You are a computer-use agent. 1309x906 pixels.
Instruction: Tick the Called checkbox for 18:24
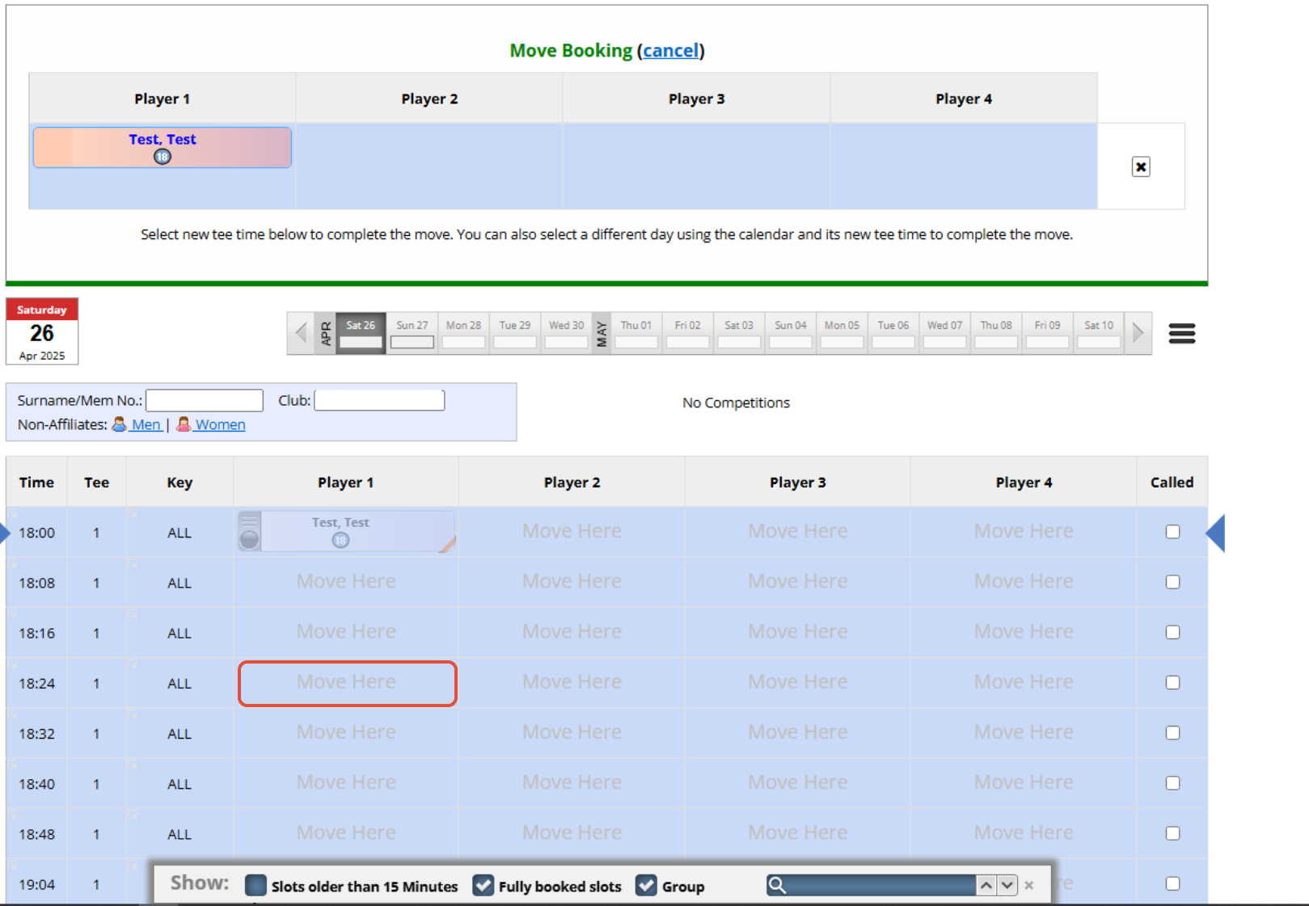[1172, 682]
